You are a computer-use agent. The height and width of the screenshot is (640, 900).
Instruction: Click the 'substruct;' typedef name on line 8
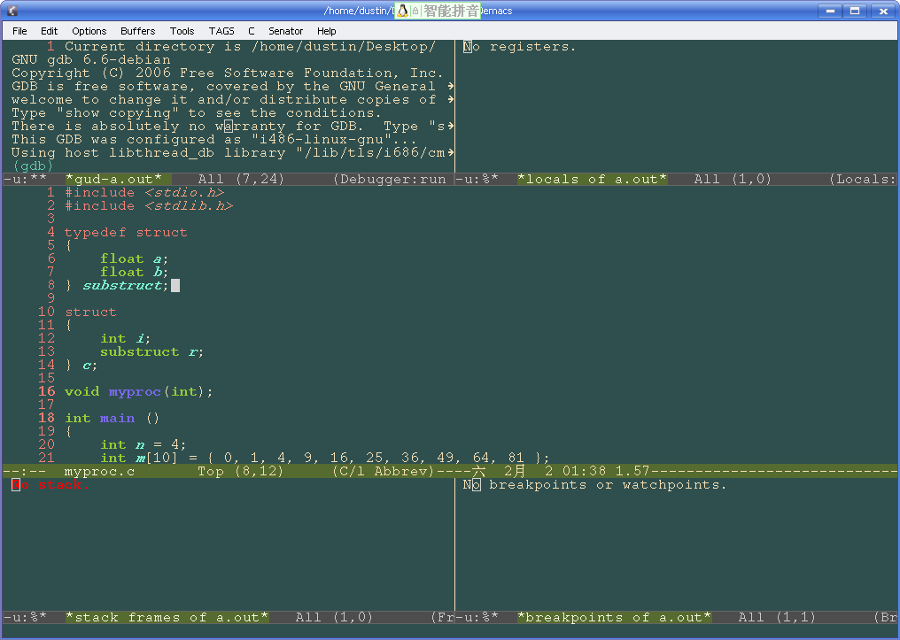(125, 286)
